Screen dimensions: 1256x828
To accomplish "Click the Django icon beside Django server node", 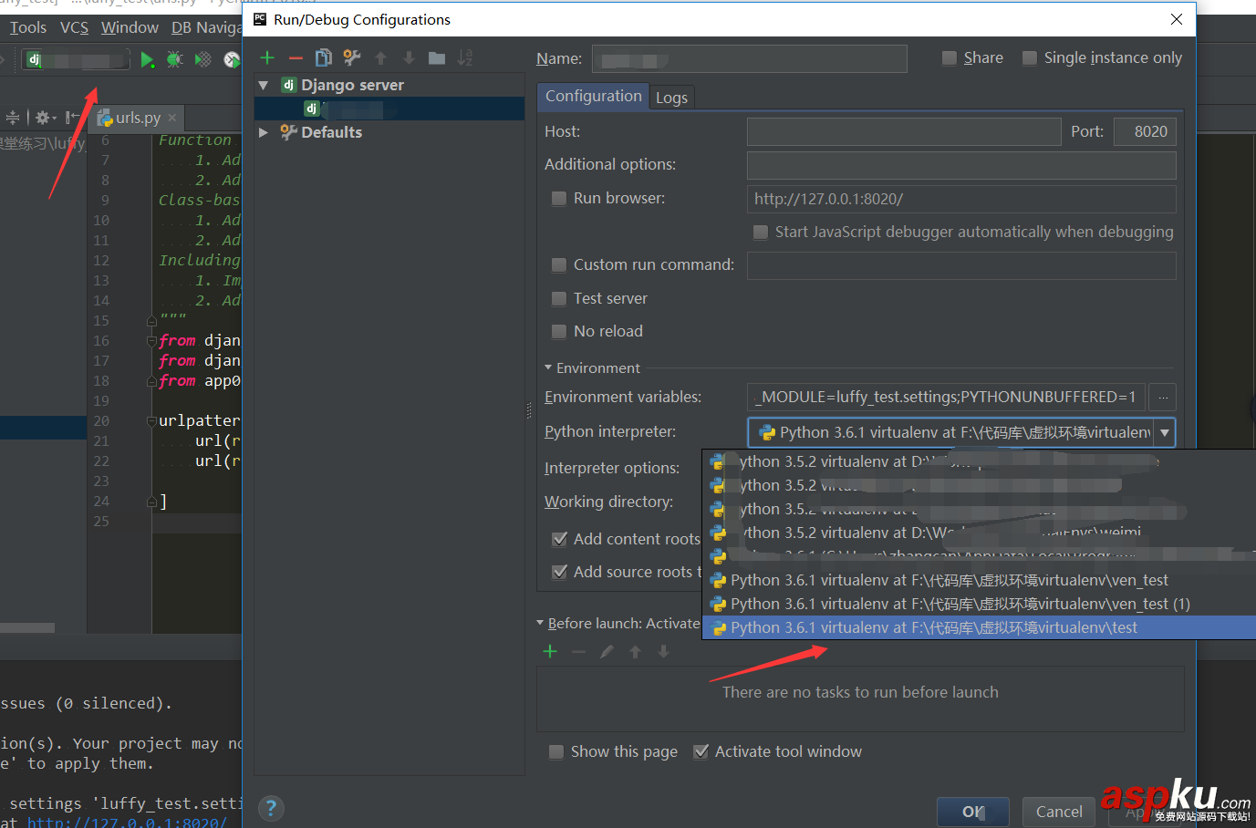I will tap(288, 85).
